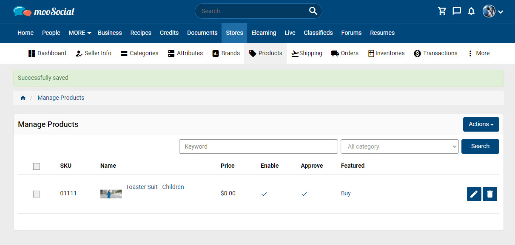Edit the Toaster Suit product
The image size is (515, 245).
pos(474,194)
